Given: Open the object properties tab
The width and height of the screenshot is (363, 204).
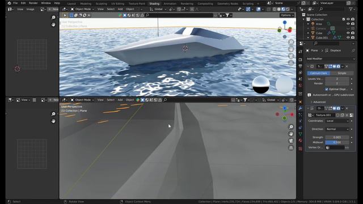Looking at the screenshot, I should [x=301, y=102].
